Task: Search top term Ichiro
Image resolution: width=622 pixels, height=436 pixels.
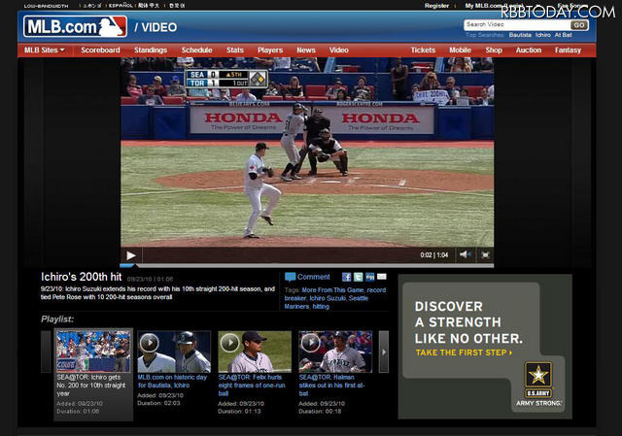Action: click(x=542, y=35)
